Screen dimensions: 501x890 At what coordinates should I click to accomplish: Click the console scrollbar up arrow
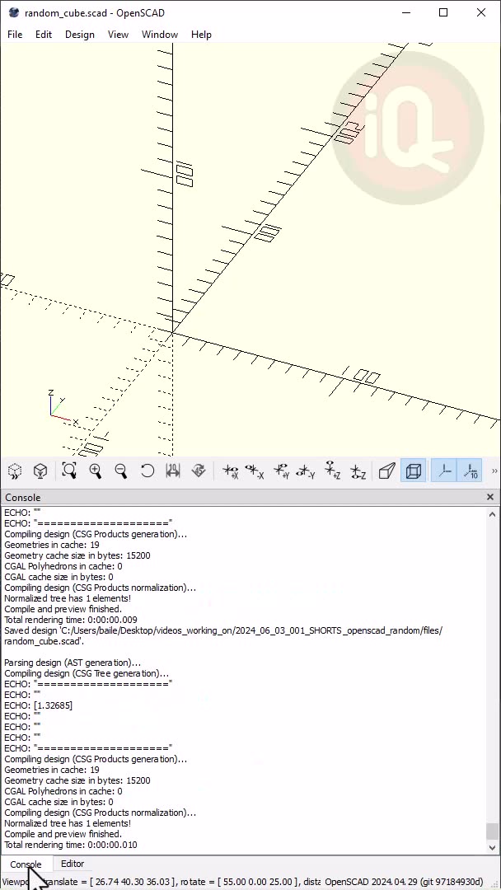[492, 514]
